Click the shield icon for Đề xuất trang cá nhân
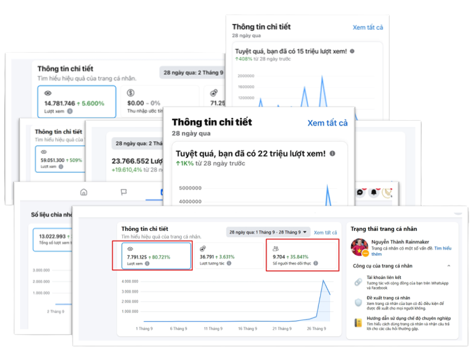The width and height of the screenshot is (475, 351). [x=358, y=302]
